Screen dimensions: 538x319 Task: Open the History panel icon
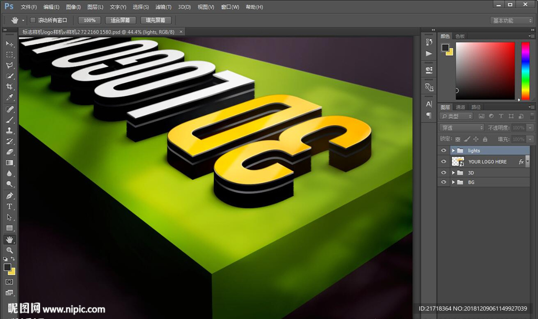[x=429, y=43]
